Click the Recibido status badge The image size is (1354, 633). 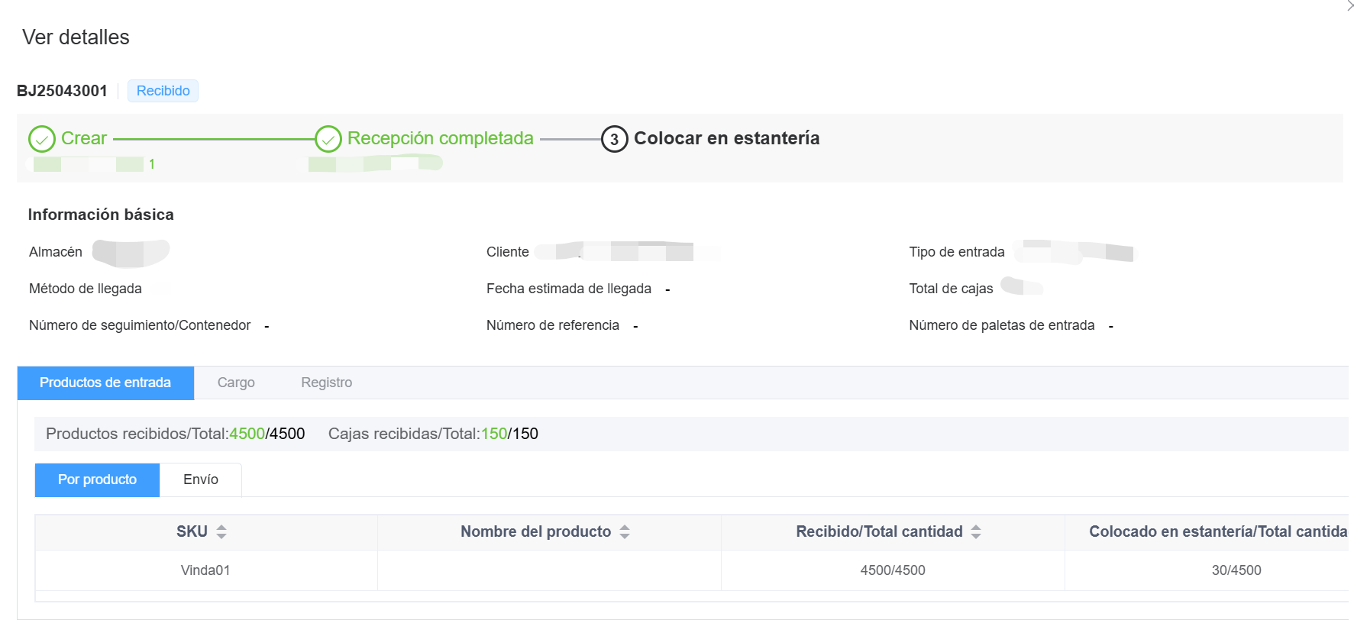(x=163, y=91)
